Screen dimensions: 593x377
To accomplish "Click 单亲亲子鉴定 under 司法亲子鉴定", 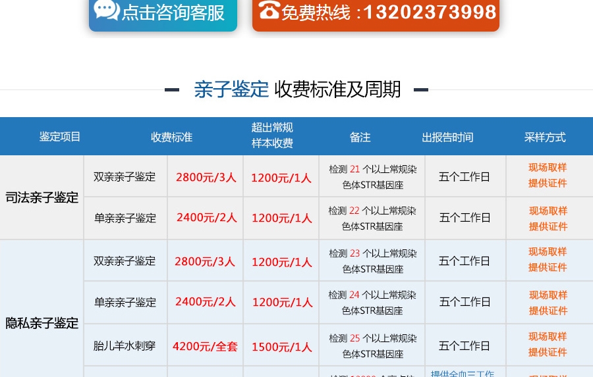I will click(125, 218).
